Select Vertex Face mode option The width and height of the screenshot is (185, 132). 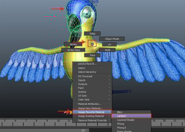[73, 50]
